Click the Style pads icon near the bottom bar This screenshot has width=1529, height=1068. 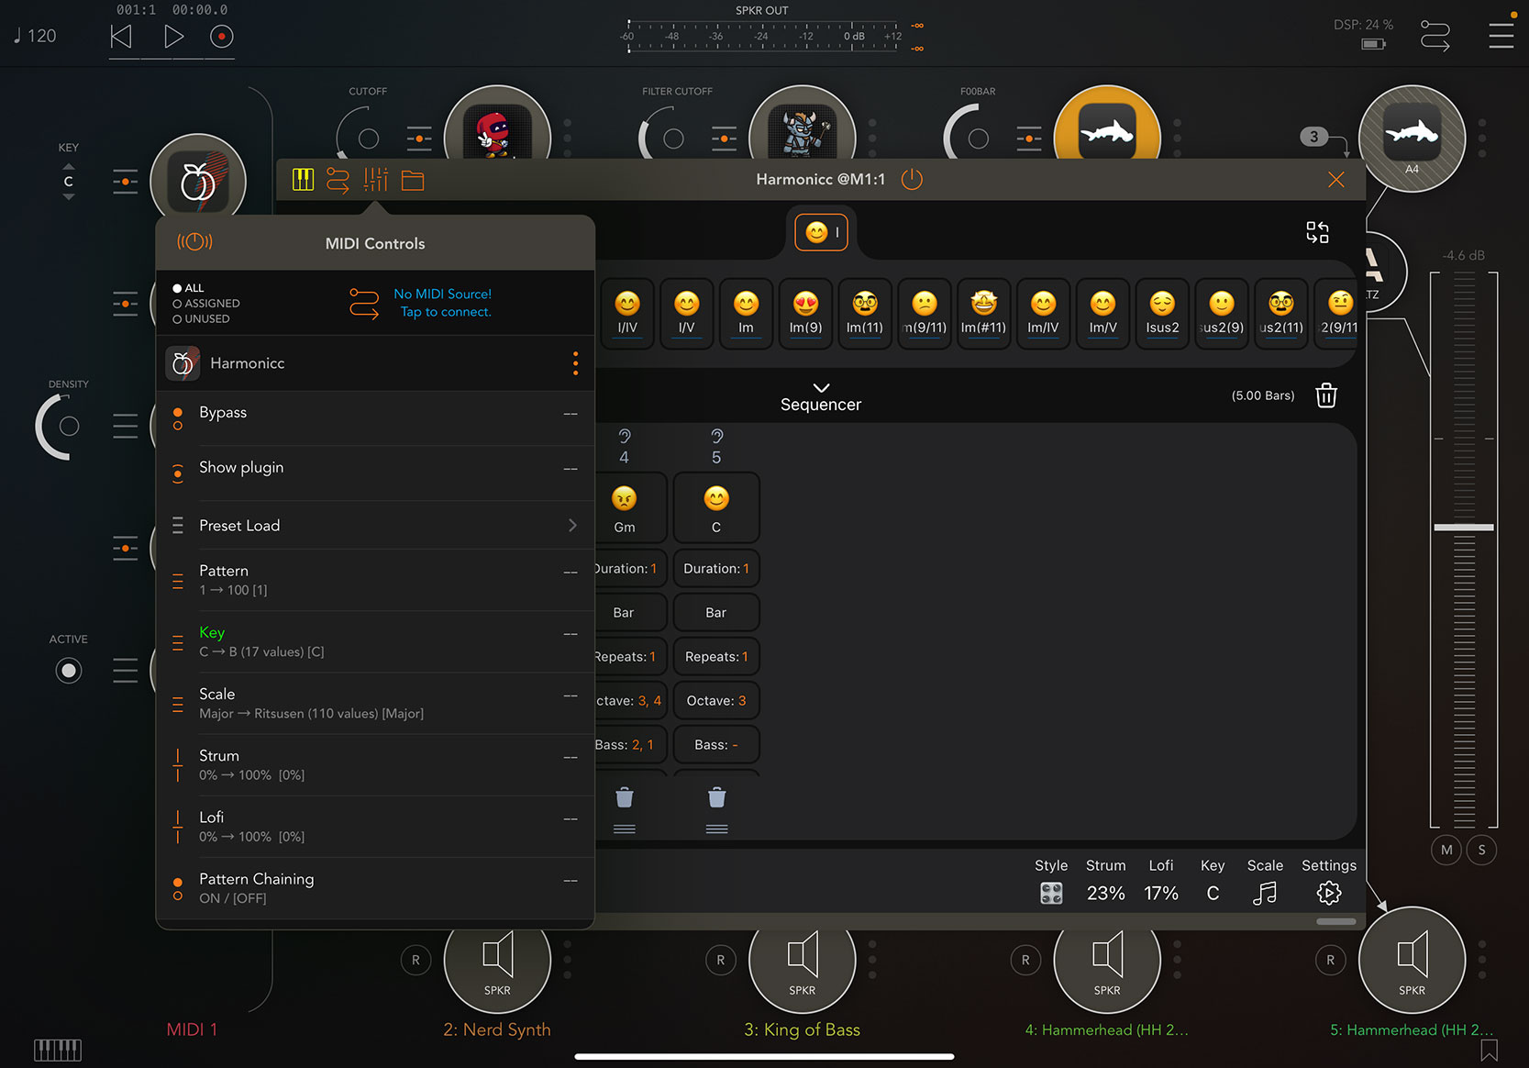(1051, 892)
